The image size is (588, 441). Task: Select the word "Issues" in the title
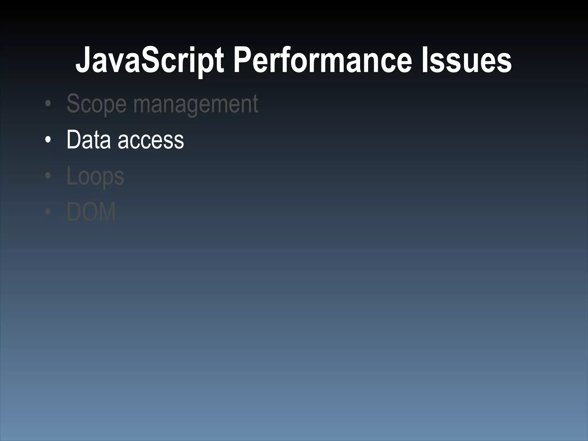tap(466, 61)
